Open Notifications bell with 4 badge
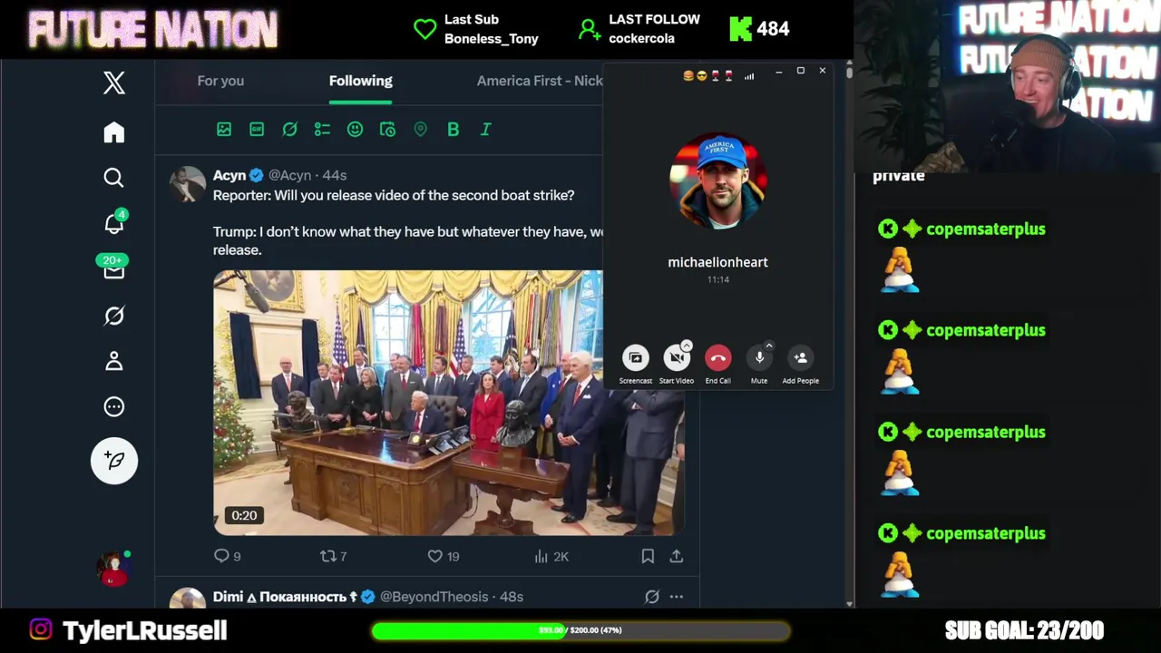The width and height of the screenshot is (1161, 653). pos(114,222)
